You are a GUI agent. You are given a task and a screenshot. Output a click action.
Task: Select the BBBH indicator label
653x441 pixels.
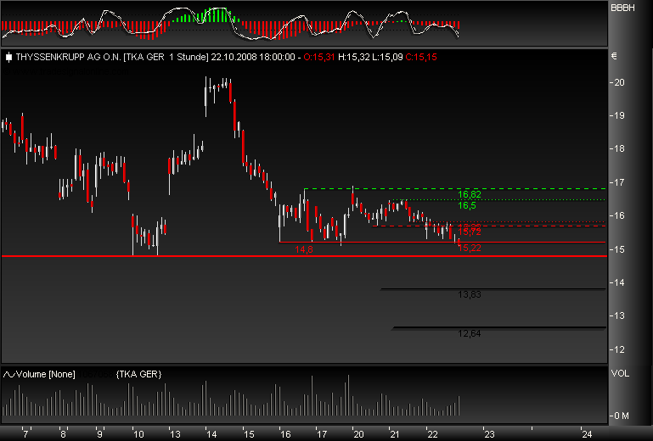[x=621, y=7]
